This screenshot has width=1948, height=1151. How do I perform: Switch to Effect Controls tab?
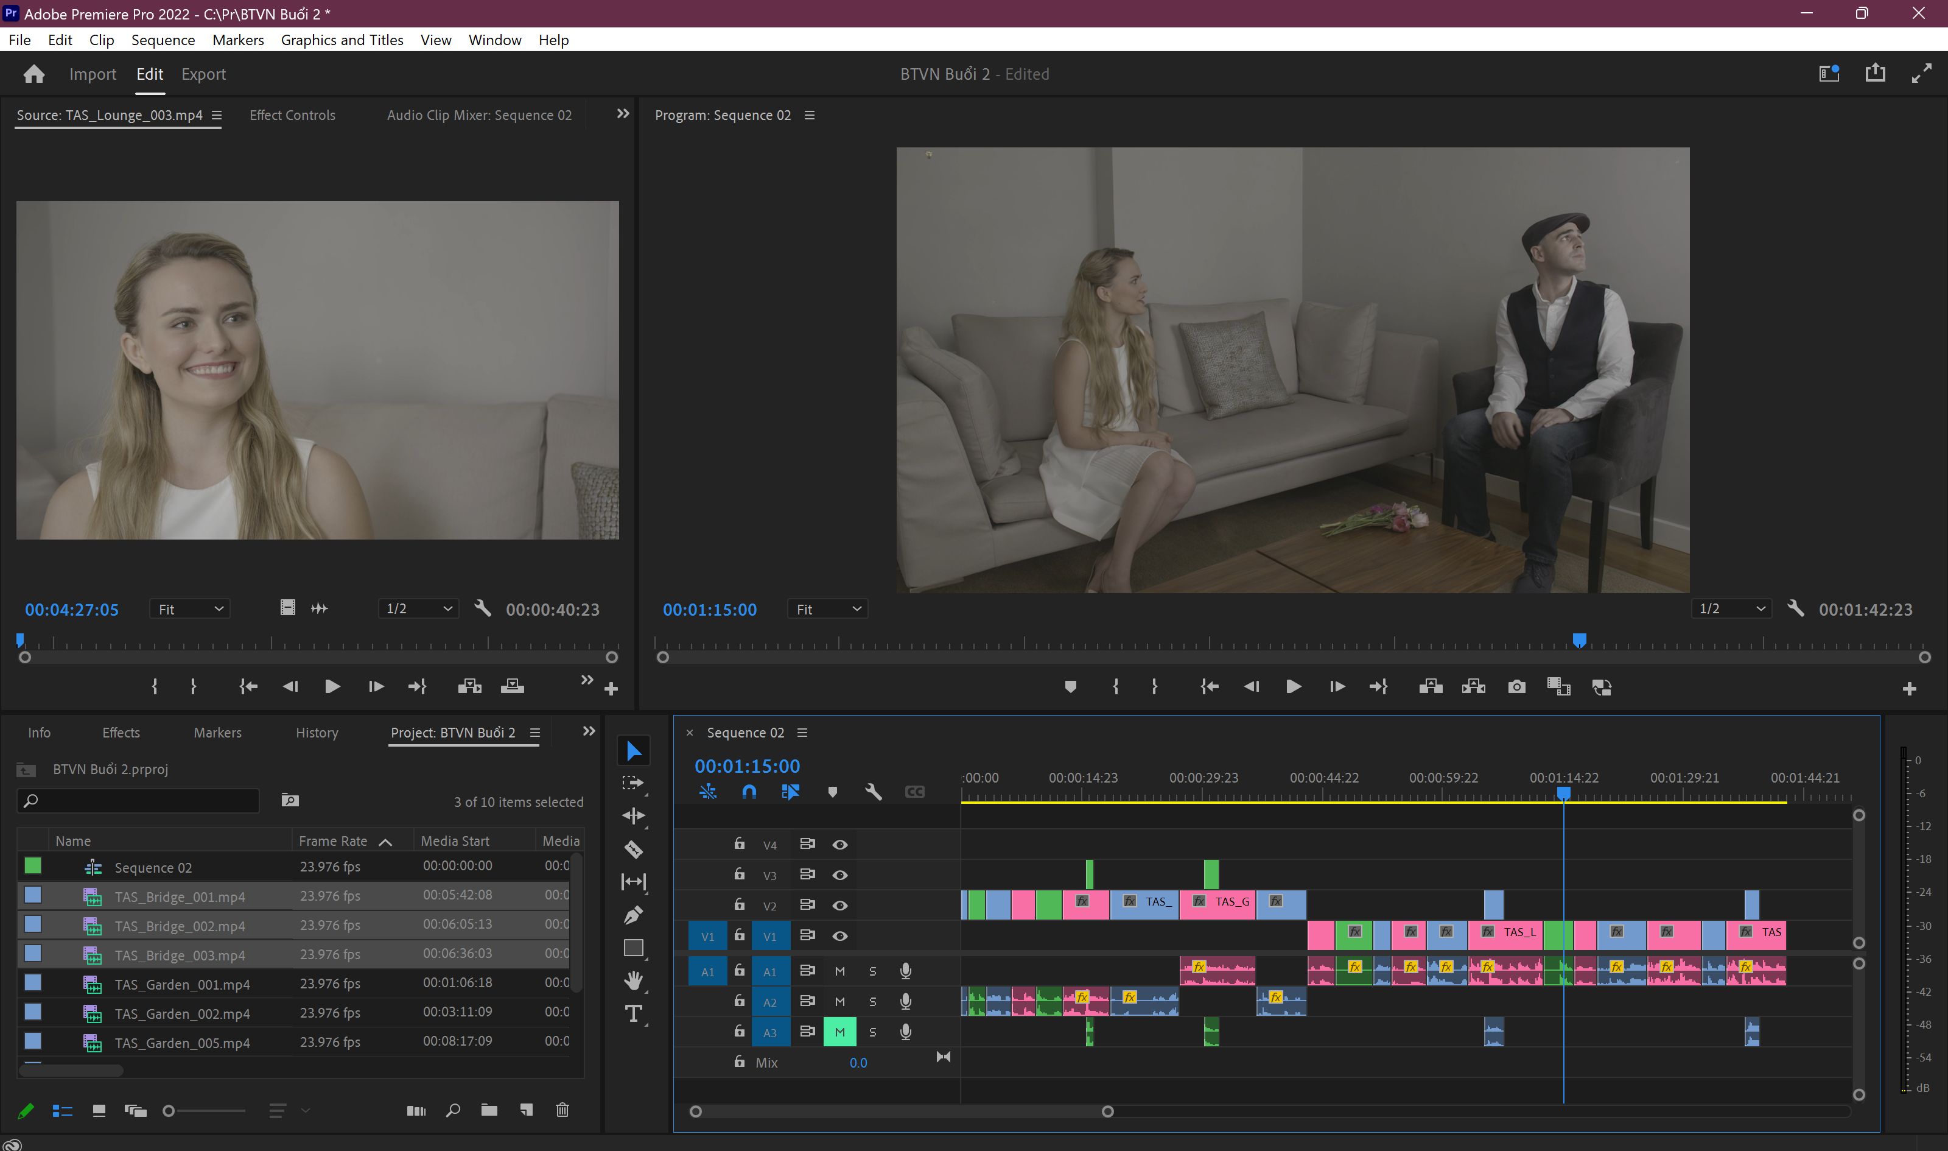tap(292, 116)
